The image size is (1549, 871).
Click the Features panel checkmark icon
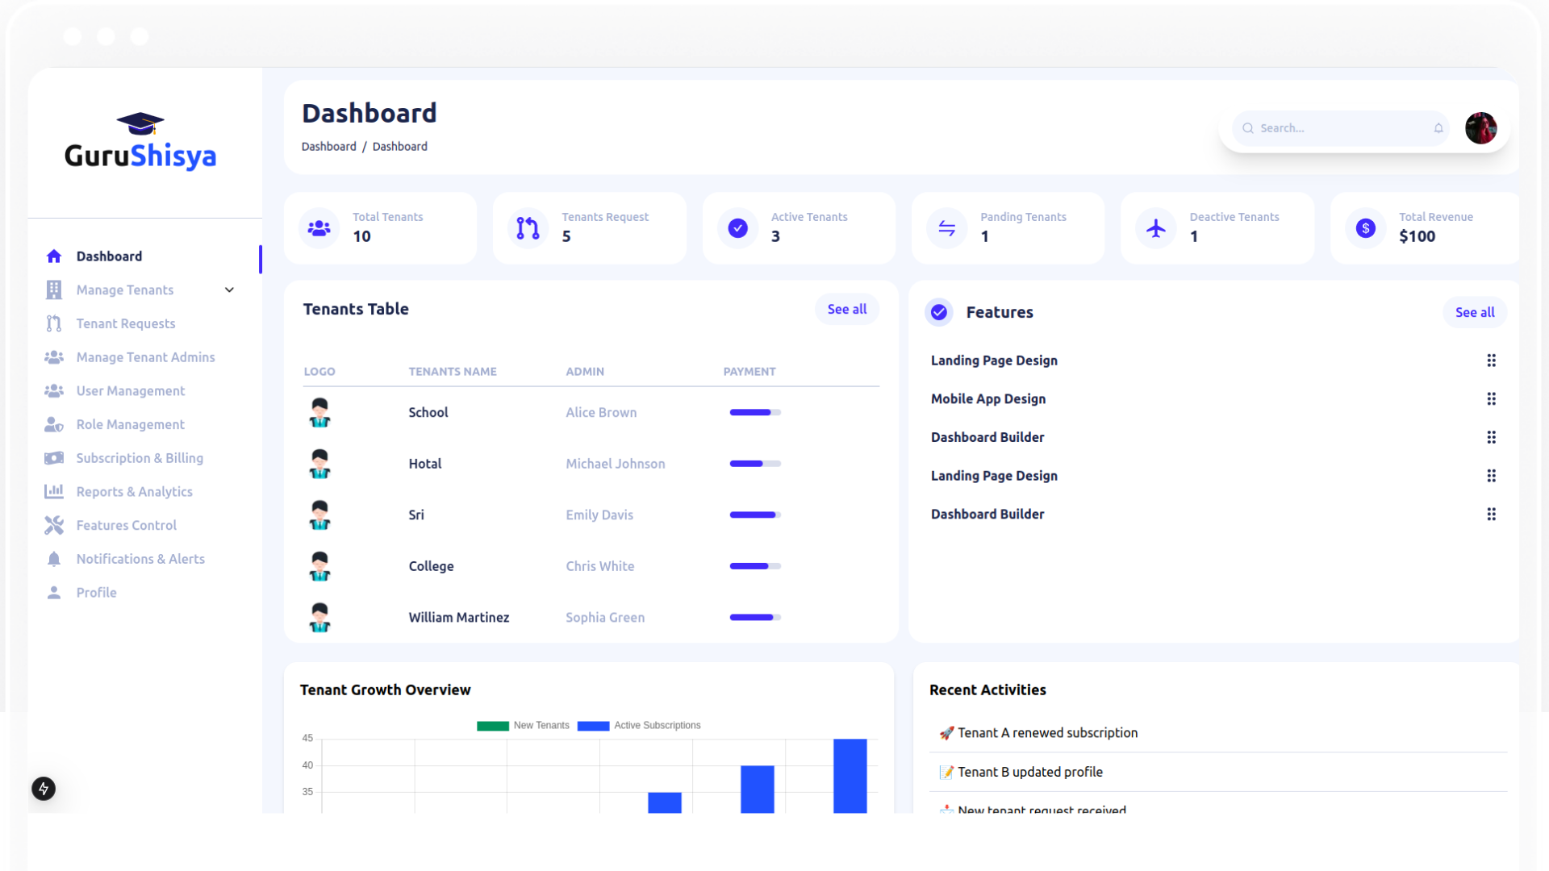tap(939, 312)
